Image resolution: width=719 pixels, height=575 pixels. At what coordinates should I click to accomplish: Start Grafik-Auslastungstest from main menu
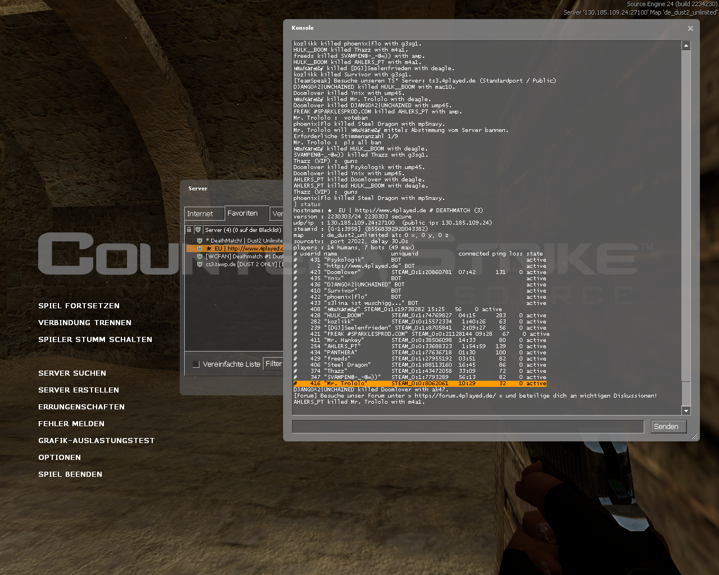point(96,441)
